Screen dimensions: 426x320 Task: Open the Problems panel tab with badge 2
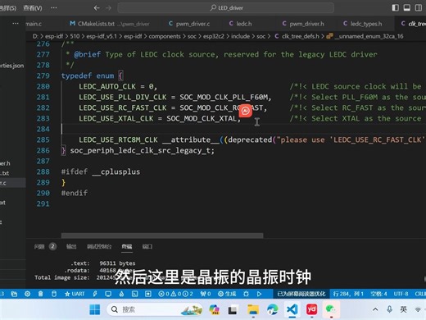(45, 246)
